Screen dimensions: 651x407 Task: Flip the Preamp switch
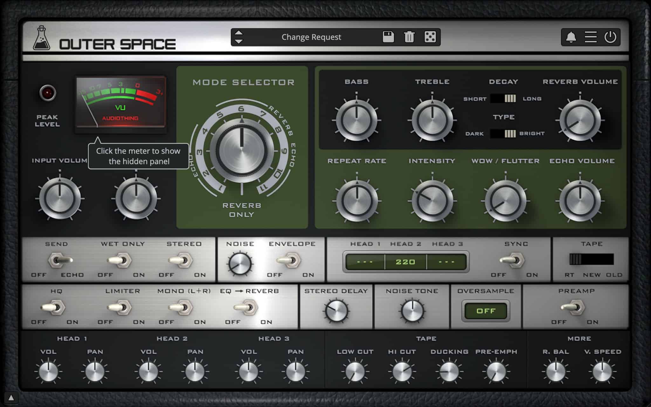coord(573,307)
